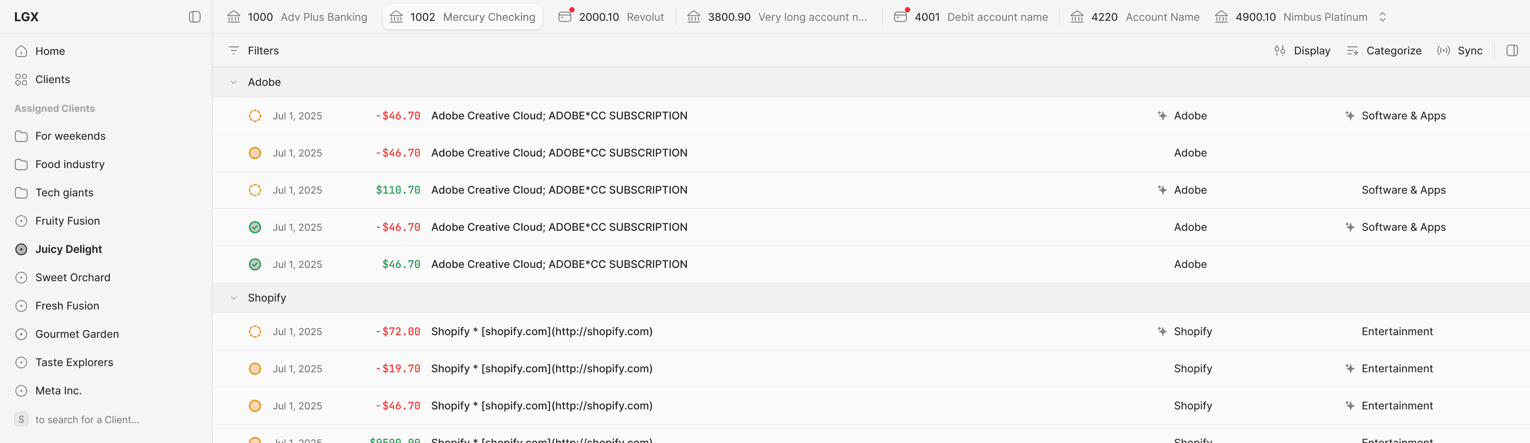Open the Debit account name label
Image resolution: width=1530 pixels, height=443 pixels.
[997, 17]
